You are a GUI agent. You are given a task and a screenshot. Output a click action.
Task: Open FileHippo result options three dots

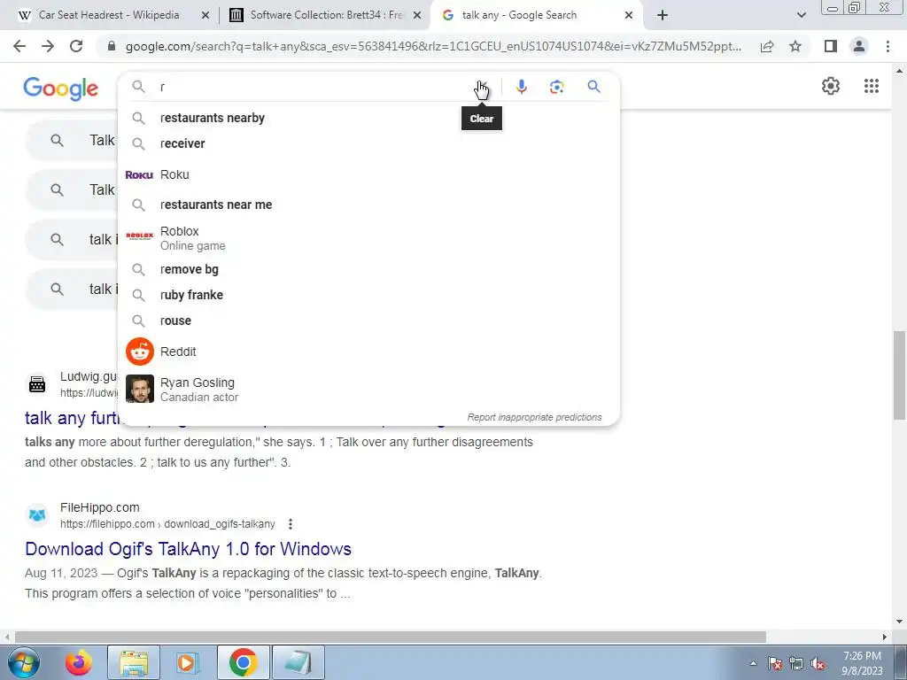(291, 524)
